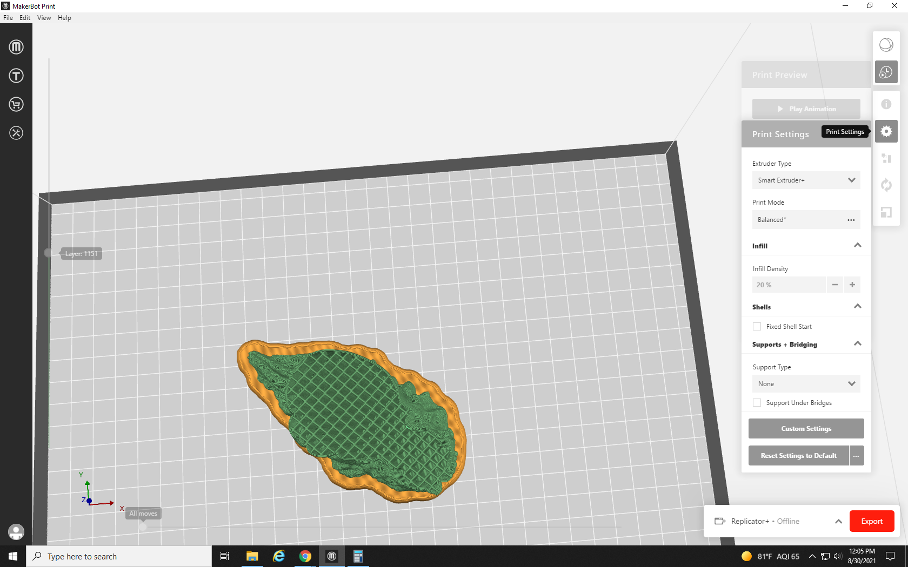
Task: Collapse the Supports + Bridging section
Action: (x=858, y=344)
